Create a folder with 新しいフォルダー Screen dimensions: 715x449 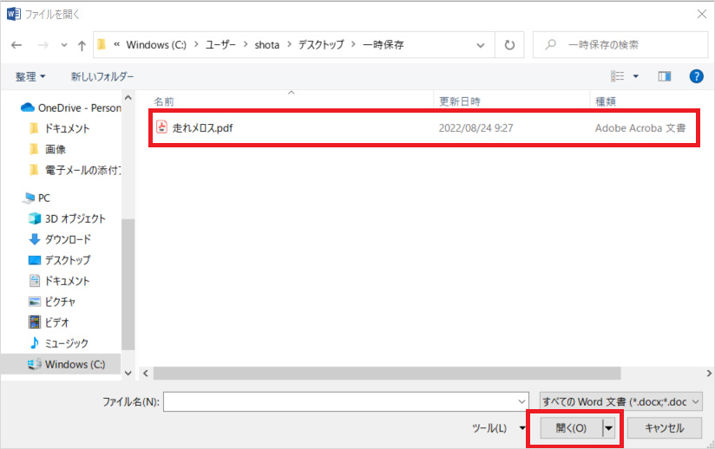coord(102,76)
